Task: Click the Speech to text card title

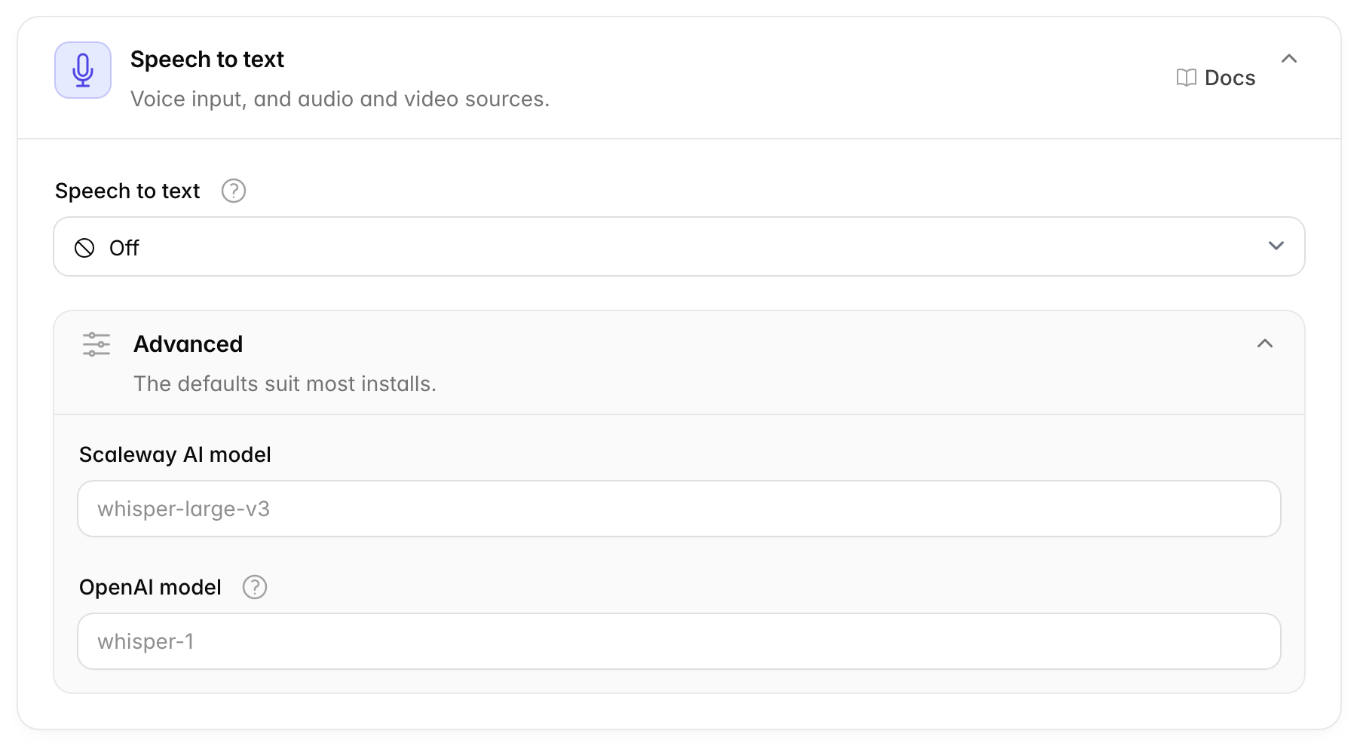Action: (x=207, y=60)
